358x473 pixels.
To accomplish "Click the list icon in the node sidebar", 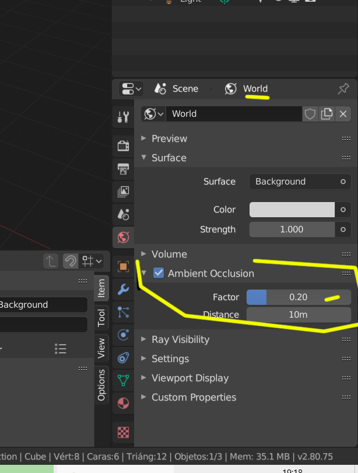I will [x=61, y=349].
